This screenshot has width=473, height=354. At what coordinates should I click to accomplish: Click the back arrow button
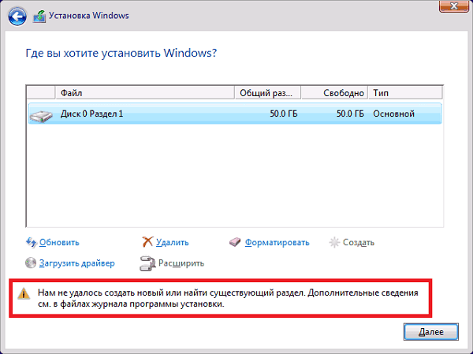pos(15,14)
